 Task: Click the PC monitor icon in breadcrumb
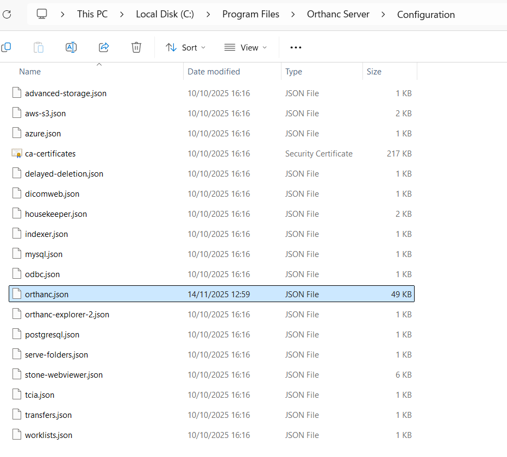click(42, 14)
